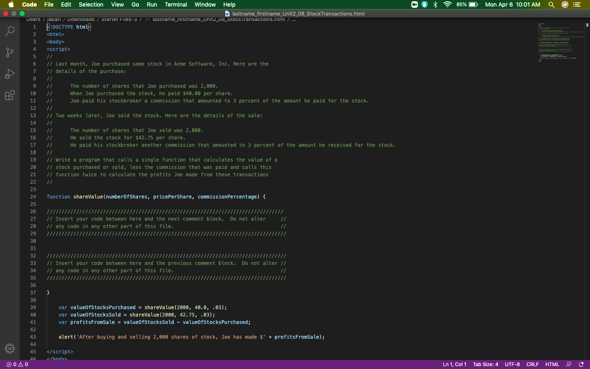Image resolution: width=590 pixels, height=369 pixels.
Task: Click the DOCTYPE declaration on line 1
Action: [68, 27]
